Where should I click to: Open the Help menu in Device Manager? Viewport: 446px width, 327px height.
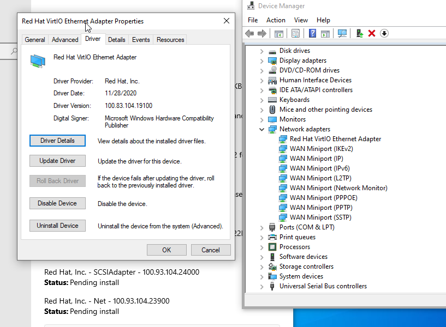323,20
